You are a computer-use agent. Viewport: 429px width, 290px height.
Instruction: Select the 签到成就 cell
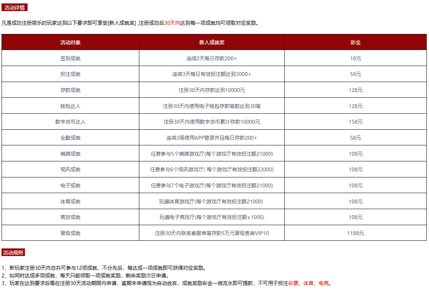70,58
